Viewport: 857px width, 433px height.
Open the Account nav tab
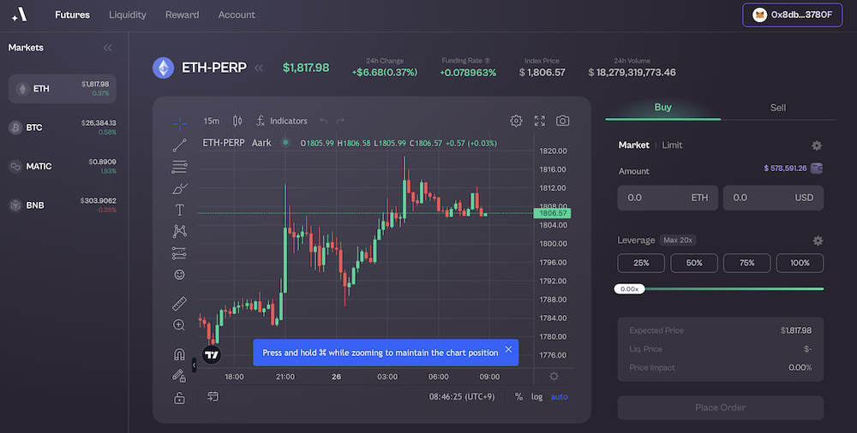[x=237, y=15]
